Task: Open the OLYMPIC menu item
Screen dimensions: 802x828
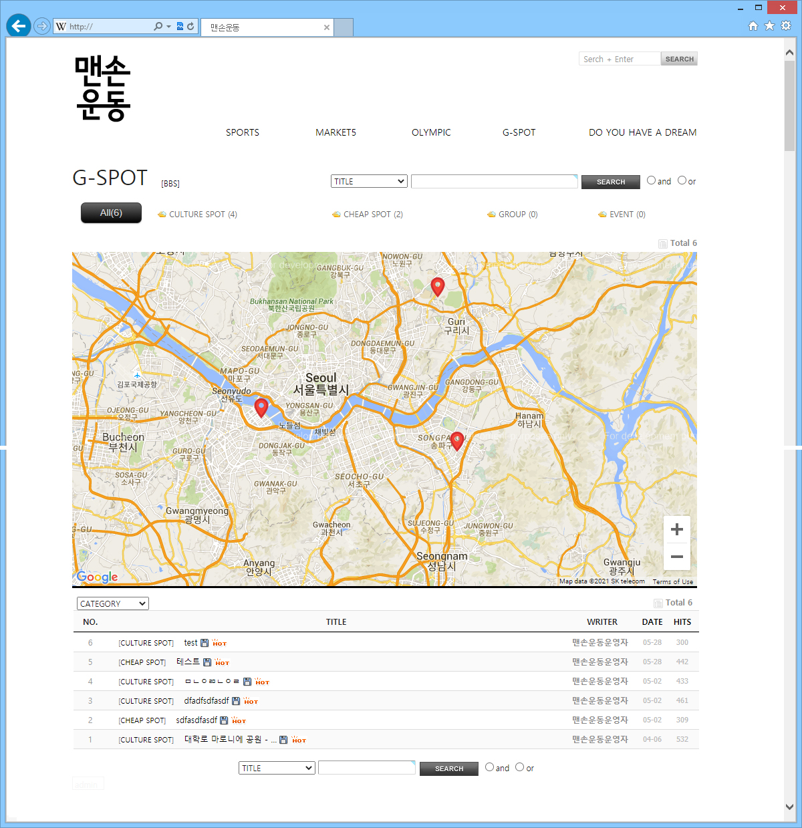Action: pyautogui.click(x=431, y=132)
